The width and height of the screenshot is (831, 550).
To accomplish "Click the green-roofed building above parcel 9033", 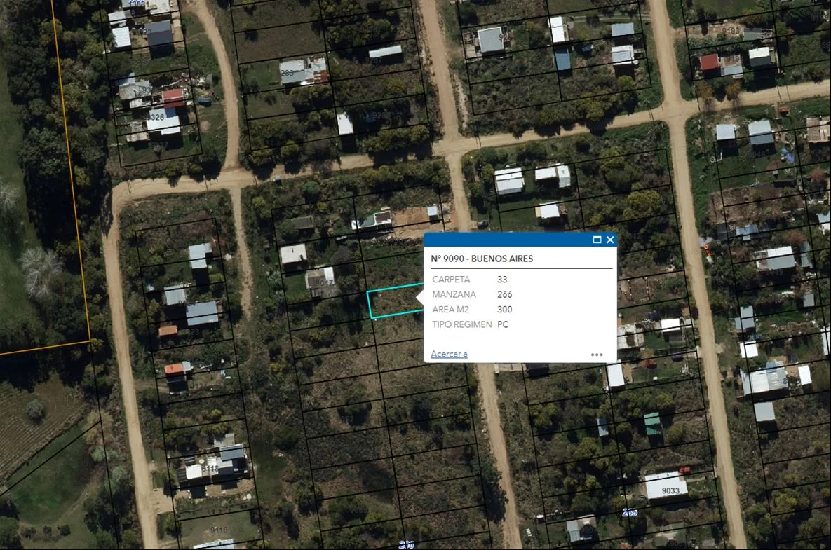I will pyautogui.click(x=652, y=422).
